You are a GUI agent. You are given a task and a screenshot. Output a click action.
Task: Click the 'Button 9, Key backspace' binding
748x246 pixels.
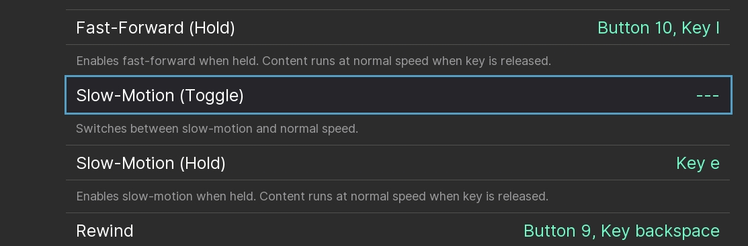(x=621, y=231)
